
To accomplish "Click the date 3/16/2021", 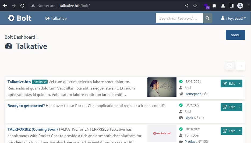I will tap(193, 81).
